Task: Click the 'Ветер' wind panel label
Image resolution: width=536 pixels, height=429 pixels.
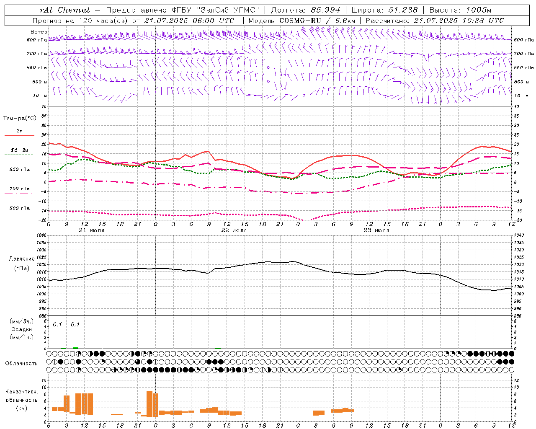Action: (x=39, y=32)
